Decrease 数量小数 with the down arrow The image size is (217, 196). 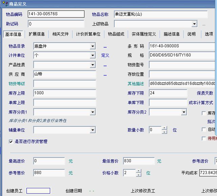pos(164,132)
